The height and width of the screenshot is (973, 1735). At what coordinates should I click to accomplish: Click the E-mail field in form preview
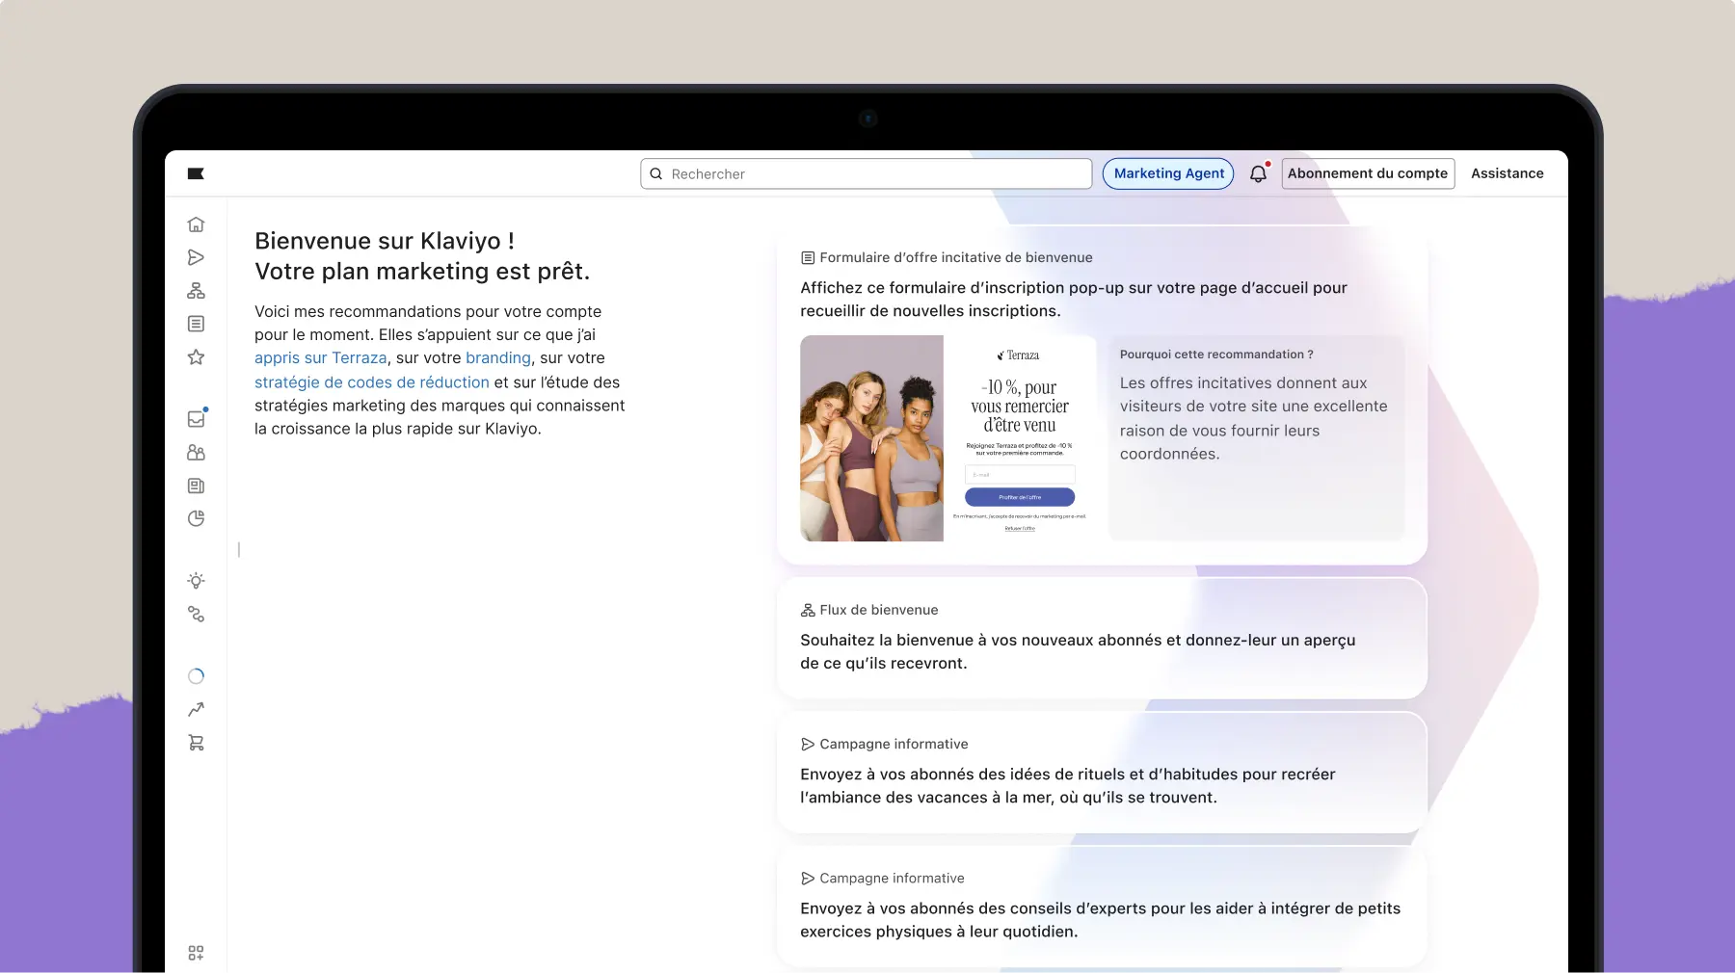1020,474
